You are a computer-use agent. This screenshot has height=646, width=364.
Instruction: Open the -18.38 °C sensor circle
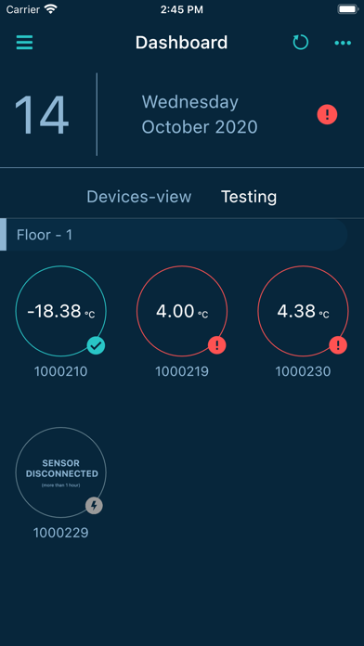(x=60, y=311)
